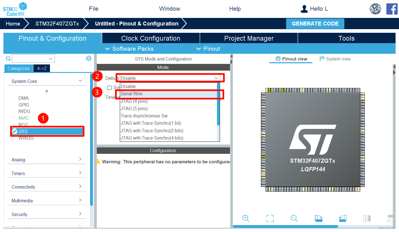Screen dimensions: 399x232
Task: Click the GENERATE CODE button
Action: (315, 24)
